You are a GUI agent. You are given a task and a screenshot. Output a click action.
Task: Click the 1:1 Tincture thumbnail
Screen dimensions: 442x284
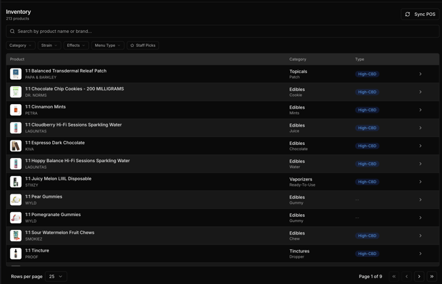tap(16, 254)
